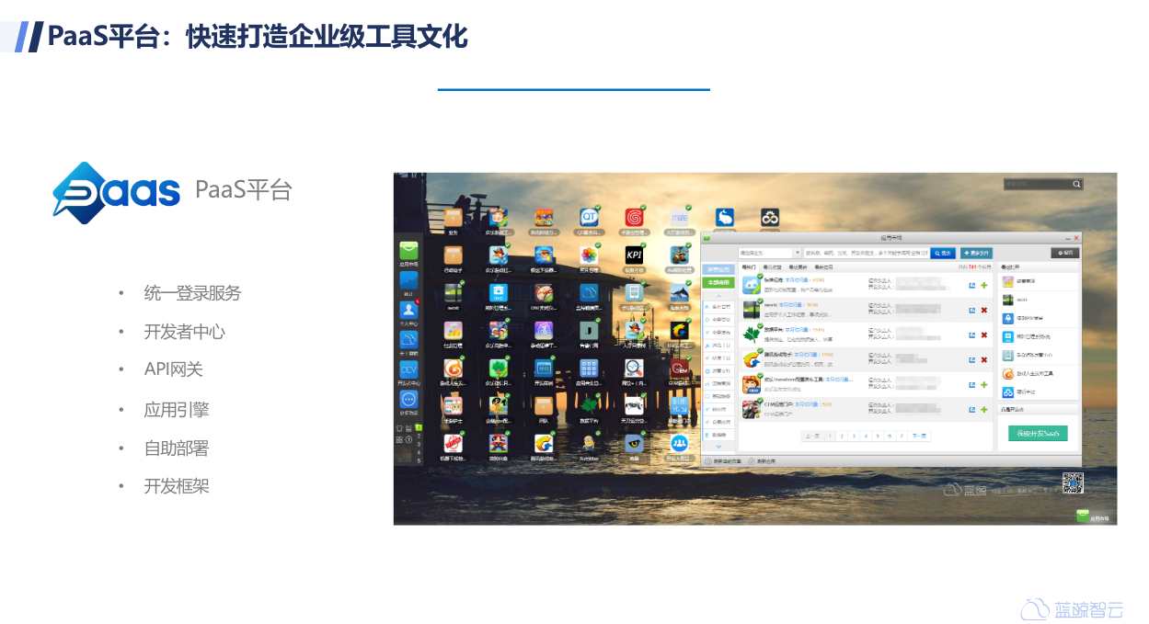Open the business selection dropdown arrow

click(796, 253)
